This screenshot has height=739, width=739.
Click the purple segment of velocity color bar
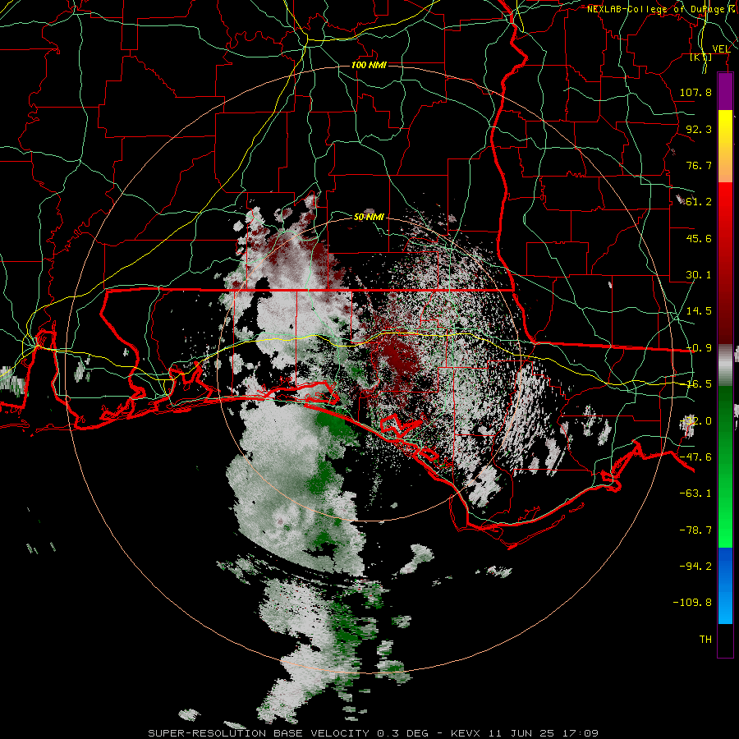tap(725, 91)
